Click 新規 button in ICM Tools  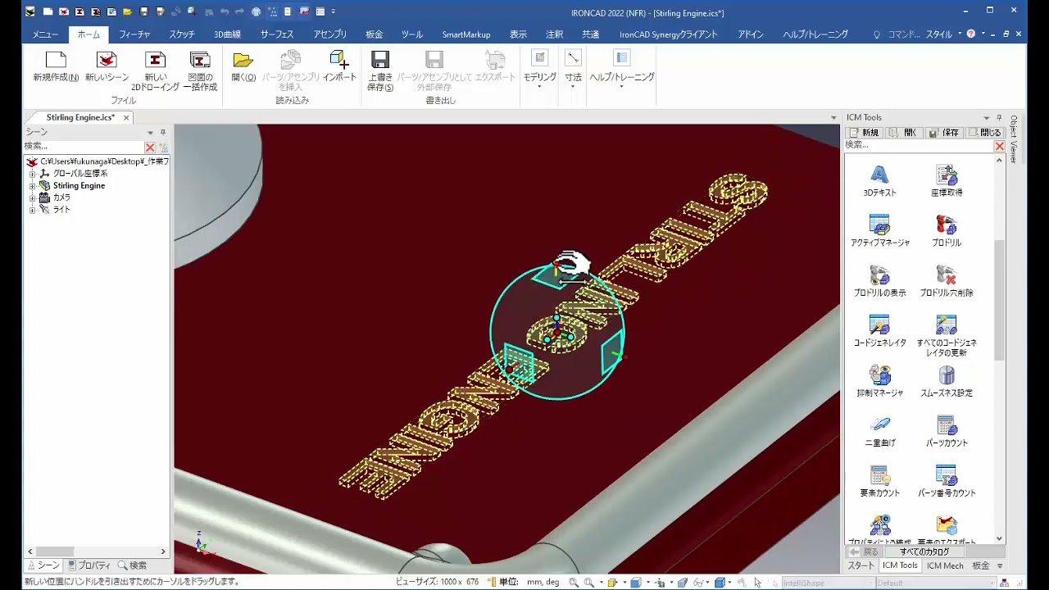point(863,132)
